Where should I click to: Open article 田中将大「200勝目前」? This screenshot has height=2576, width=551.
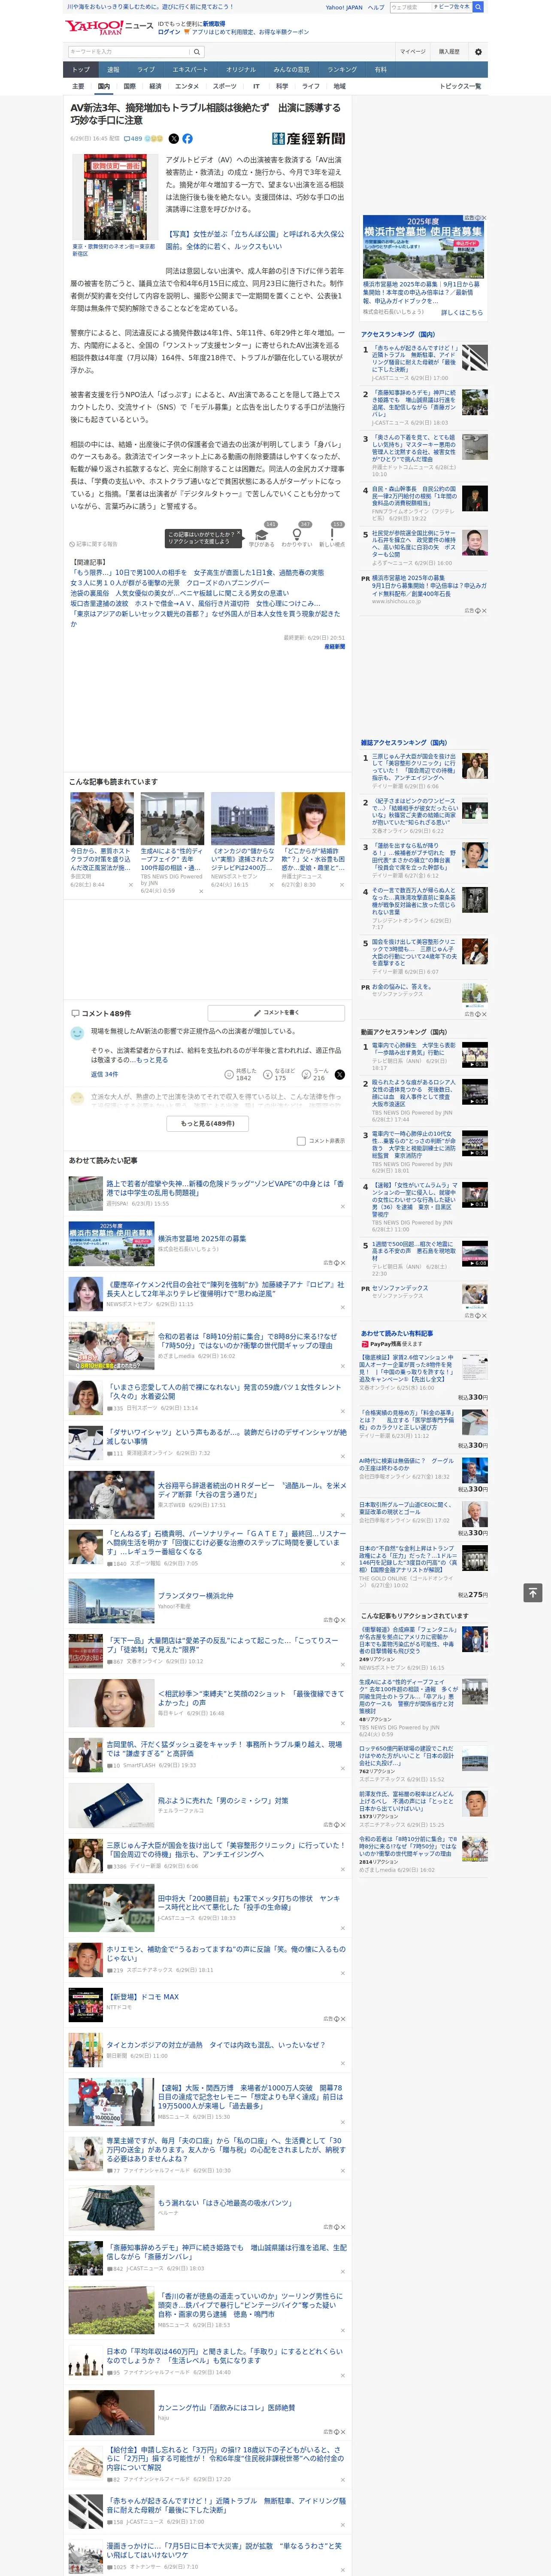[248, 1903]
